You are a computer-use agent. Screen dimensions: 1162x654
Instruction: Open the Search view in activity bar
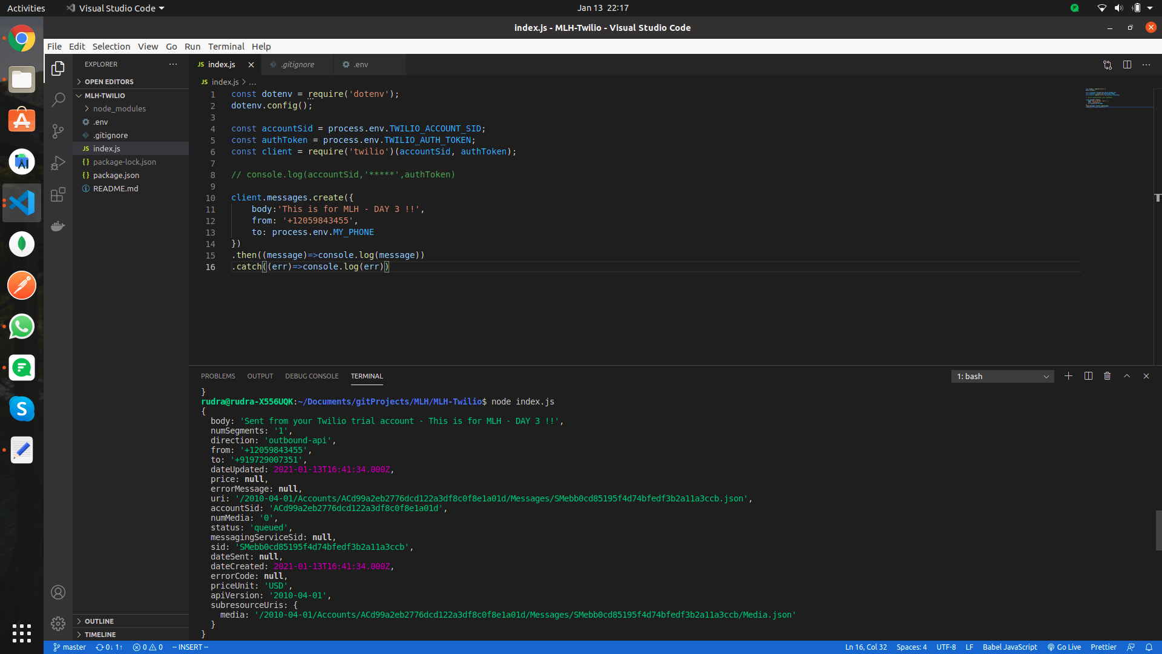click(x=58, y=99)
